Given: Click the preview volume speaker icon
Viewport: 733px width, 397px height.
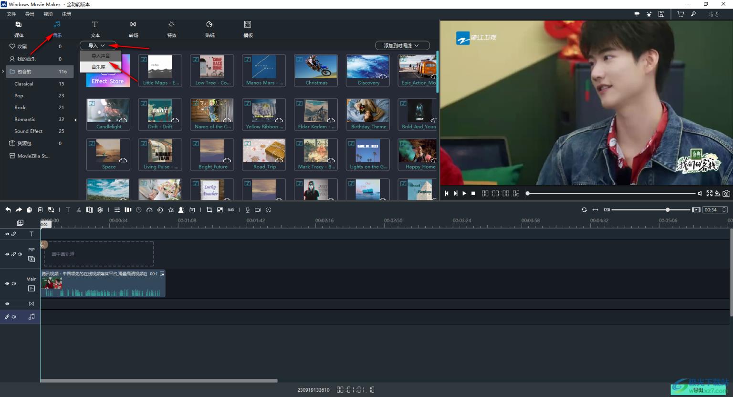Looking at the screenshot, I should (700, 193).
